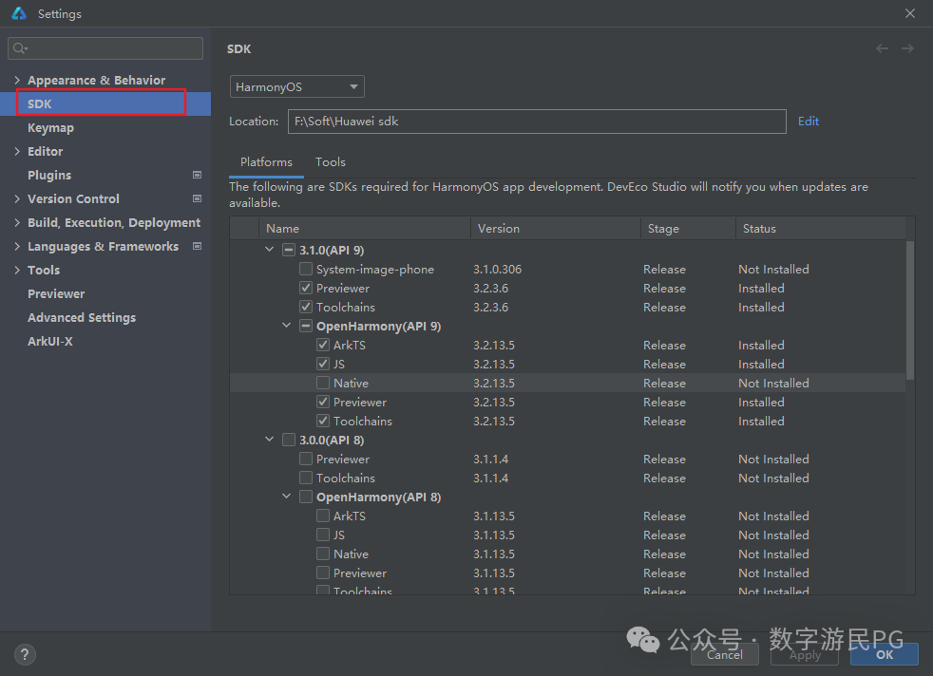This screenshot has height=676, width=933.
Task: Collapse the 3.1.0(API 9) tree node
Action: point(270,250)
